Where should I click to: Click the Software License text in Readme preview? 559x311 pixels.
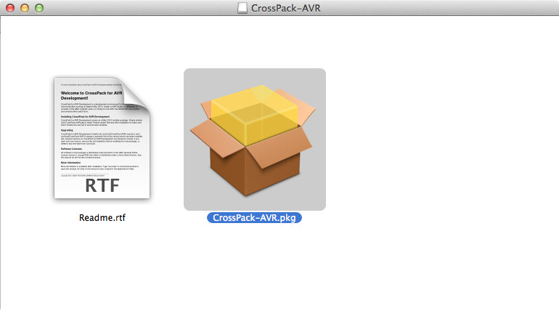tap(76, 148)
